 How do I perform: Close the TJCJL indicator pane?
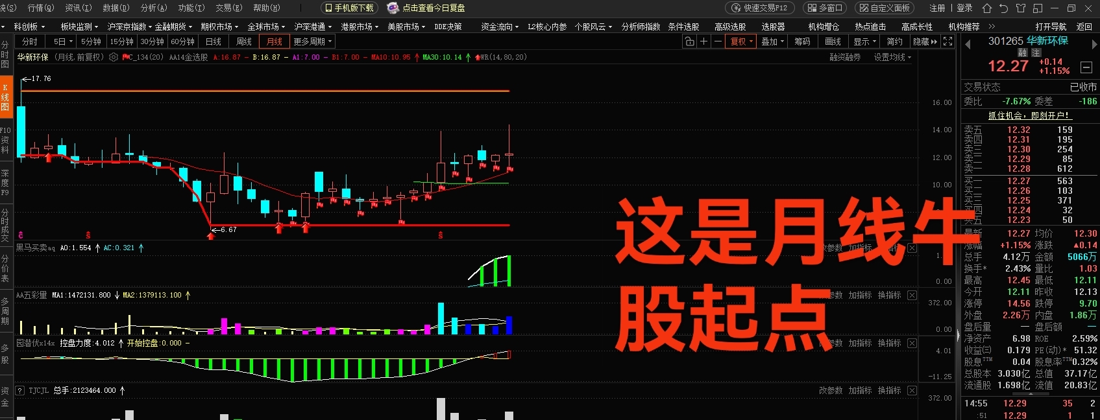pyautogui.click(x=912, y=390)
